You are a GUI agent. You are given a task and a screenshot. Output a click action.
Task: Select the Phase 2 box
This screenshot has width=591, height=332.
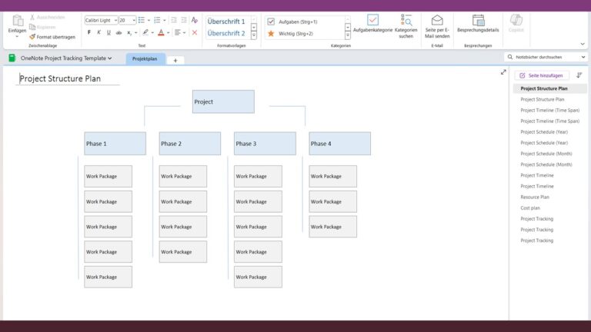coord(190,144)
